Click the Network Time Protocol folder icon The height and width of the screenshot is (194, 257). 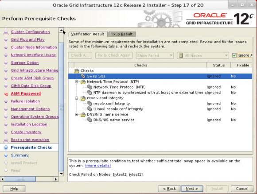[83, 82]
